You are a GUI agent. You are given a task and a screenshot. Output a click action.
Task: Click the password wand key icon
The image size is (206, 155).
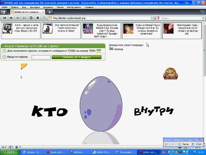click(x=44, y=18)
